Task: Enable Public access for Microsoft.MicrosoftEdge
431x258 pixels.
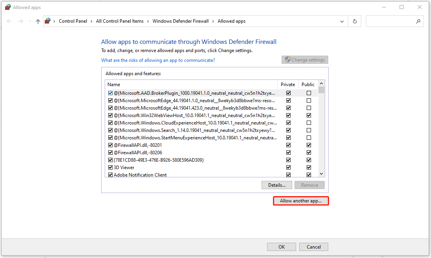Action: pos(309,100)
